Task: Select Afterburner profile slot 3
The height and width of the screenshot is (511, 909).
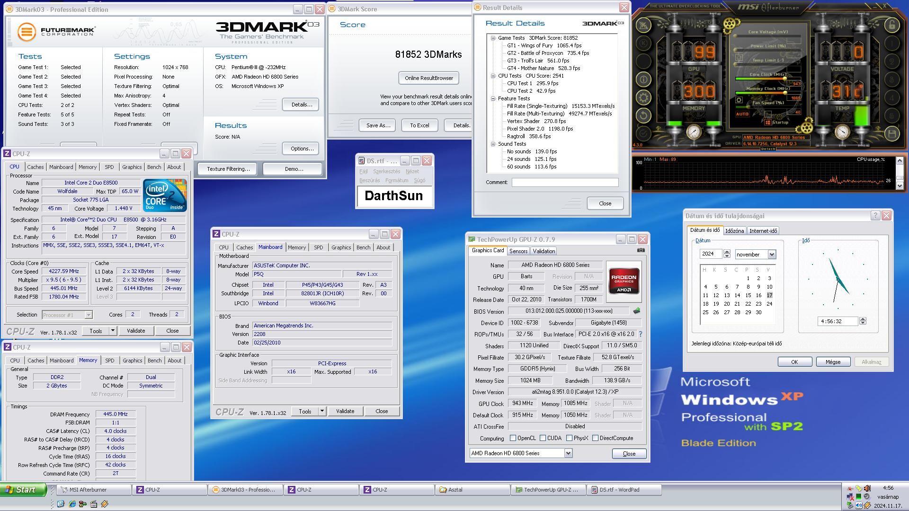Action: (892, 79)
